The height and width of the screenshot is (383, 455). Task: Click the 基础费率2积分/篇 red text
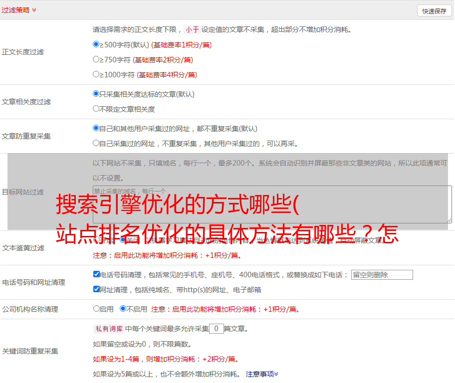click(163, 60)
